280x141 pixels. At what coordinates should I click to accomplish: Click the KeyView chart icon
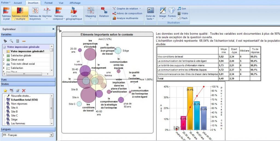[47, 13]
